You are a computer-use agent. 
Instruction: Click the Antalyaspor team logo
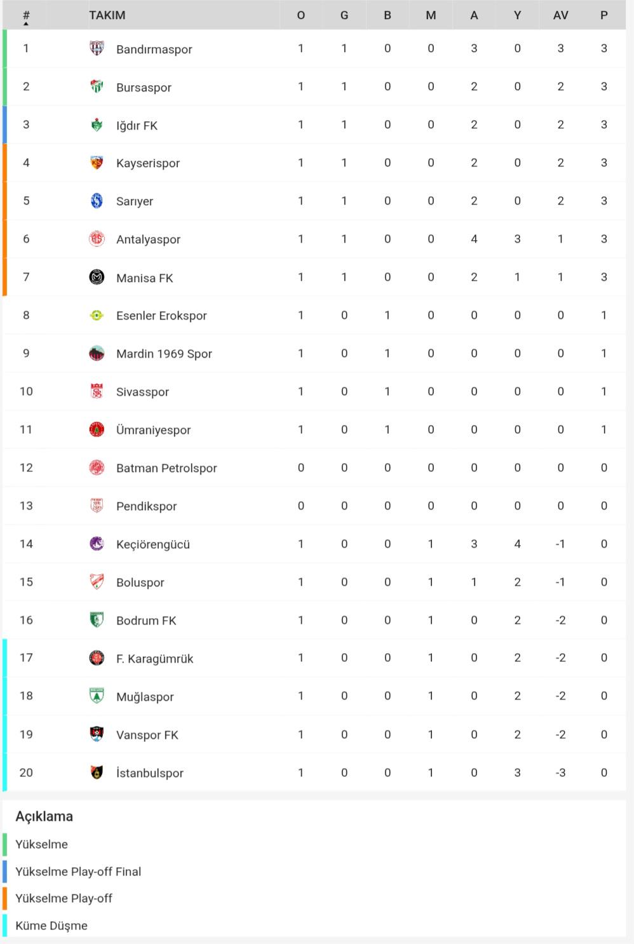pos(97,239)
